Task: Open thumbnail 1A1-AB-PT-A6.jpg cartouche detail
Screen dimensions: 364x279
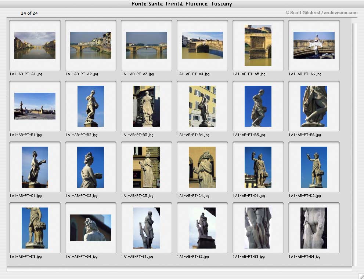Action: (314, 45)
